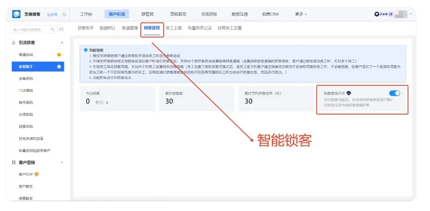Collapse the 引流获客 sidebar section
Screen dimensions: 430x211
pyautogui.click(x=62, y=43)
